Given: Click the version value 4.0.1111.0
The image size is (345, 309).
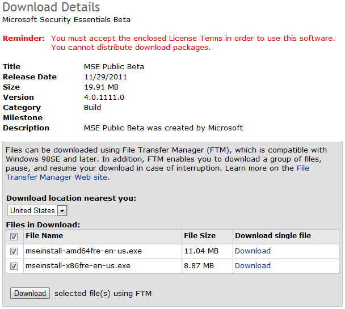Looking at the screenshot, I should (104, 97).
